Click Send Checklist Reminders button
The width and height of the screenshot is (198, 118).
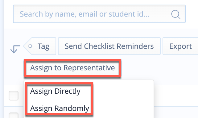[109, 46]
